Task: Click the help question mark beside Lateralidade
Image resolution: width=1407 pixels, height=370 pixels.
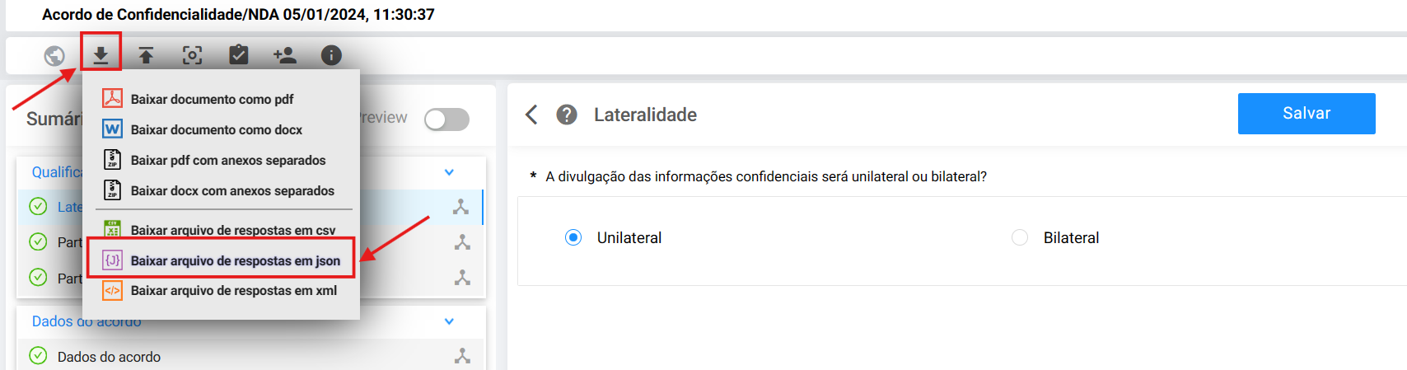Action: [x=567, y=115]
